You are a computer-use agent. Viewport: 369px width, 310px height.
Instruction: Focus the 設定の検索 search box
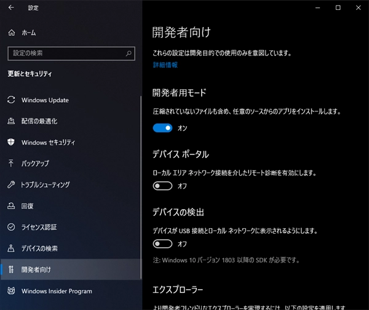71,54
